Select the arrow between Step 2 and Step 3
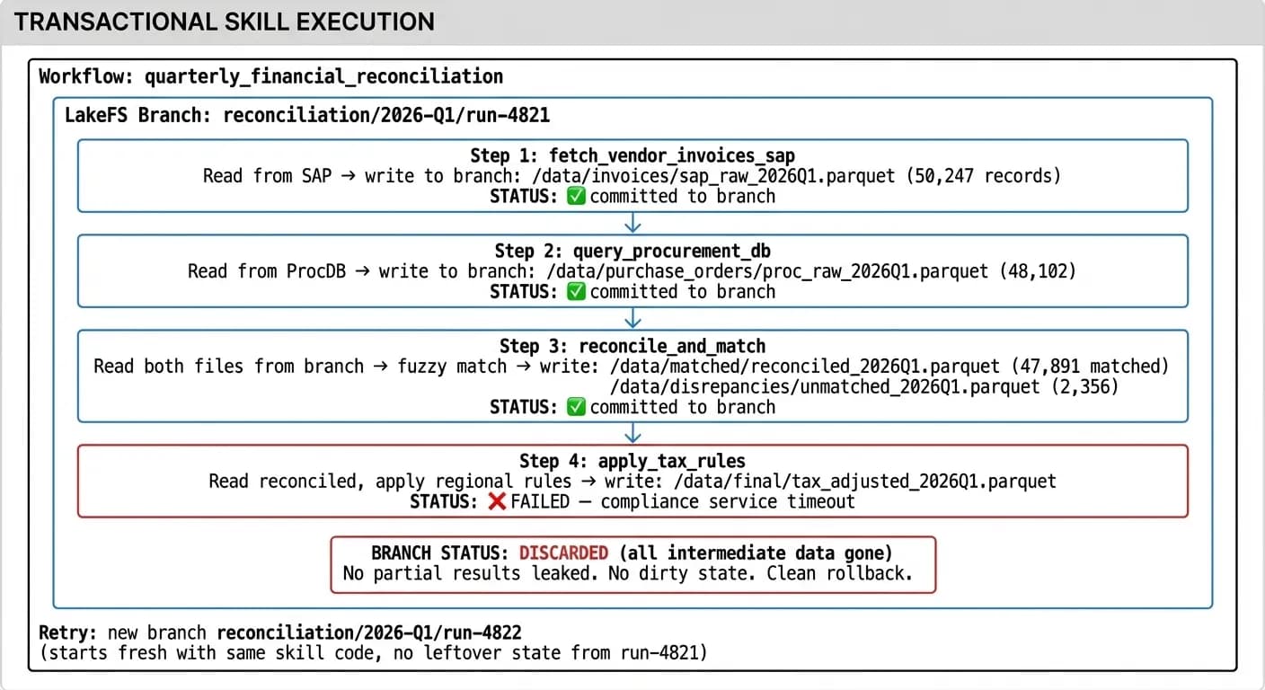The width and height of the screenshot is (1265, 690). point(632,318)
